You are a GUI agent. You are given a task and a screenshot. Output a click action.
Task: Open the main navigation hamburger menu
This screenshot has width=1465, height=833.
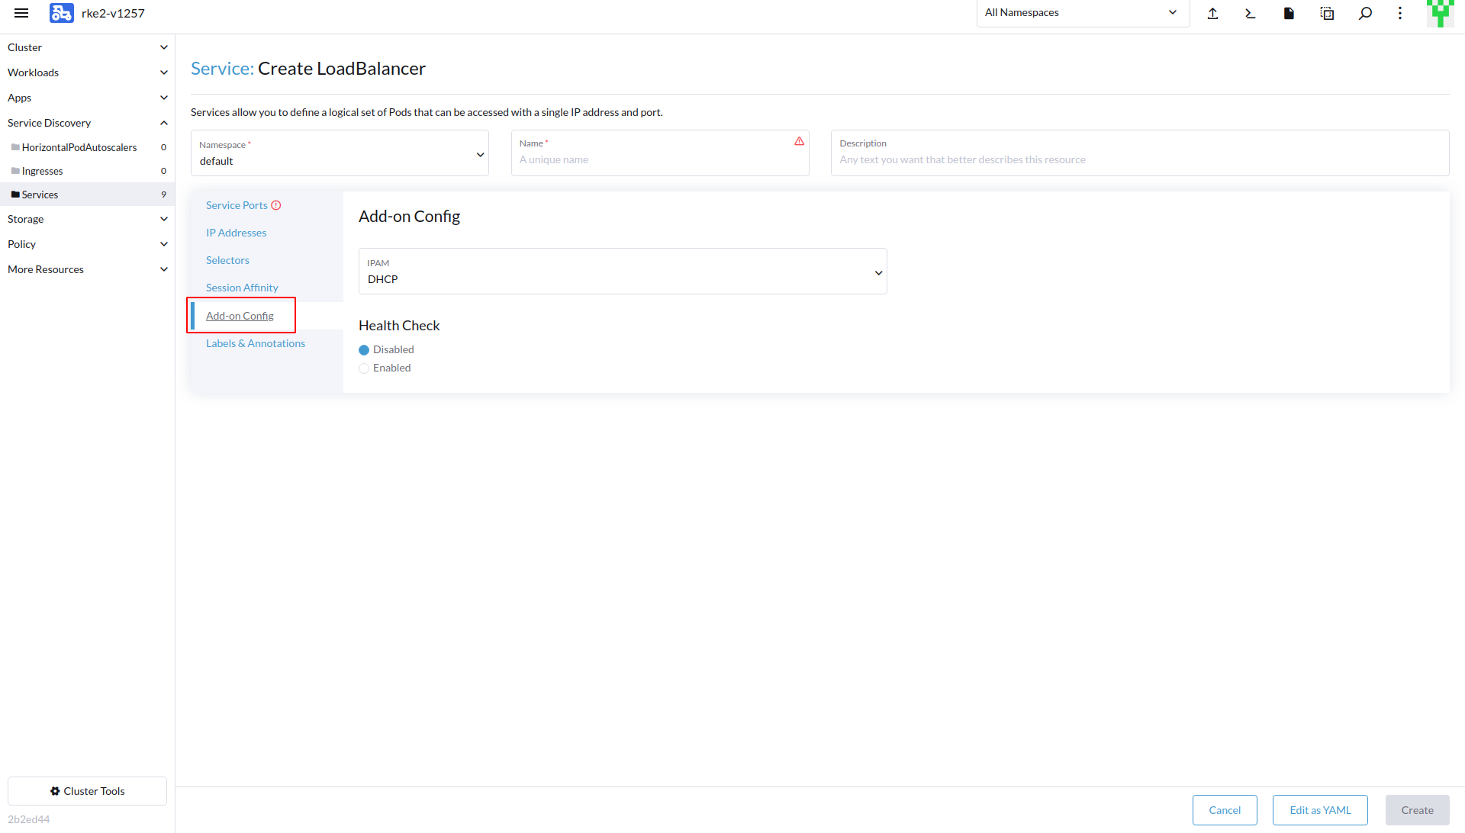(x=21, y=13)
